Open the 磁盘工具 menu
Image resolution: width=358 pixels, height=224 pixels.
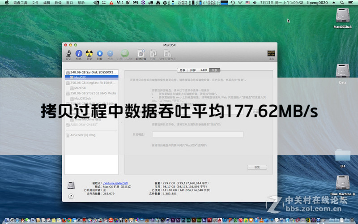pyautogui.click(x=20, y=3)
